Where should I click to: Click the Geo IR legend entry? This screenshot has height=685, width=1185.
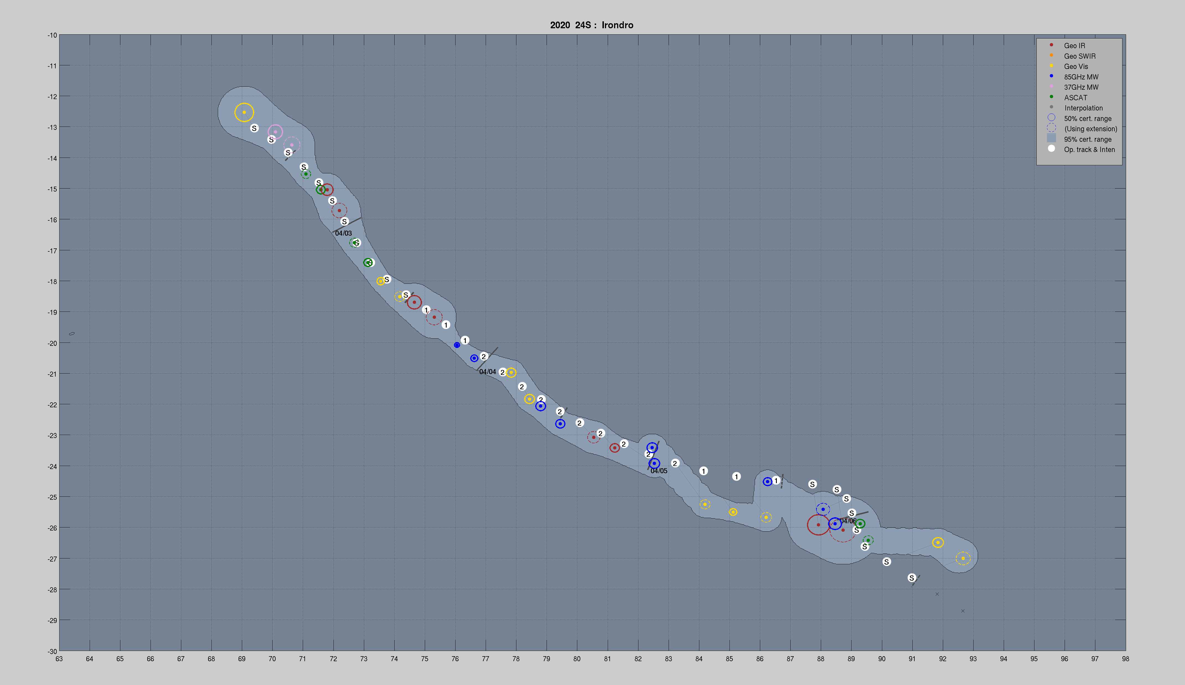click(x=1075, y=46)
